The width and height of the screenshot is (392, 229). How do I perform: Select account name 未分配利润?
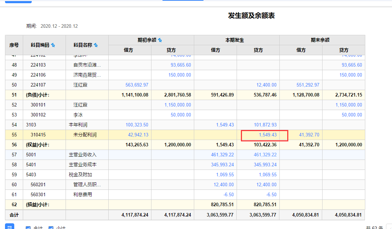85,135
